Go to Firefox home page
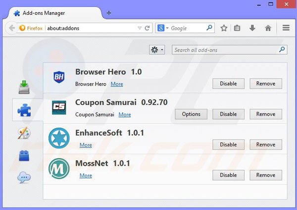 [268, 28]
